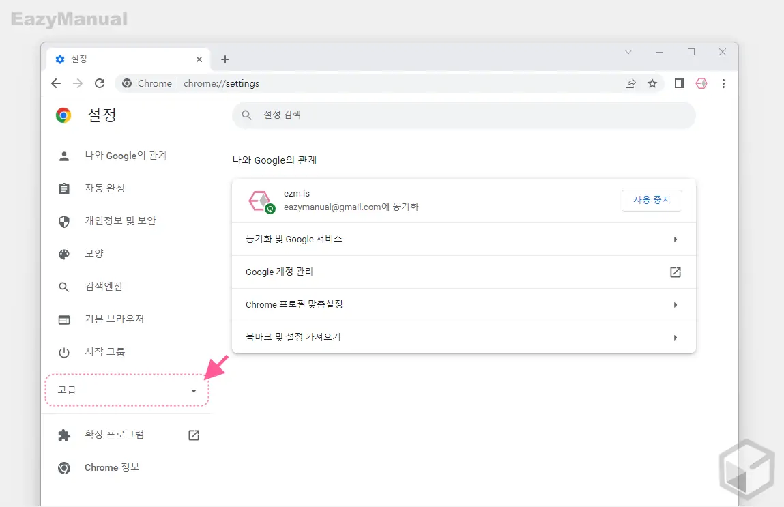Reload the settings page
The height and width of the screenshot is (507, 784).
coord(100,83)
